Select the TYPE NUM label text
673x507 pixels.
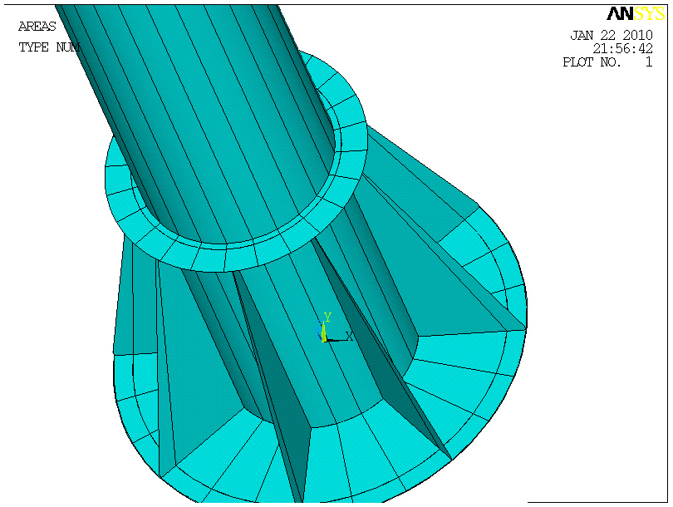pyautogui.click(x=49, y=47)
